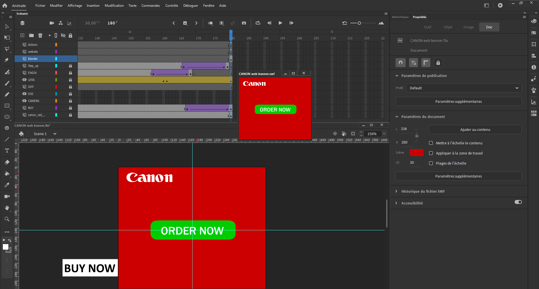Collapse Paramètres de publication section

(397, 76)
